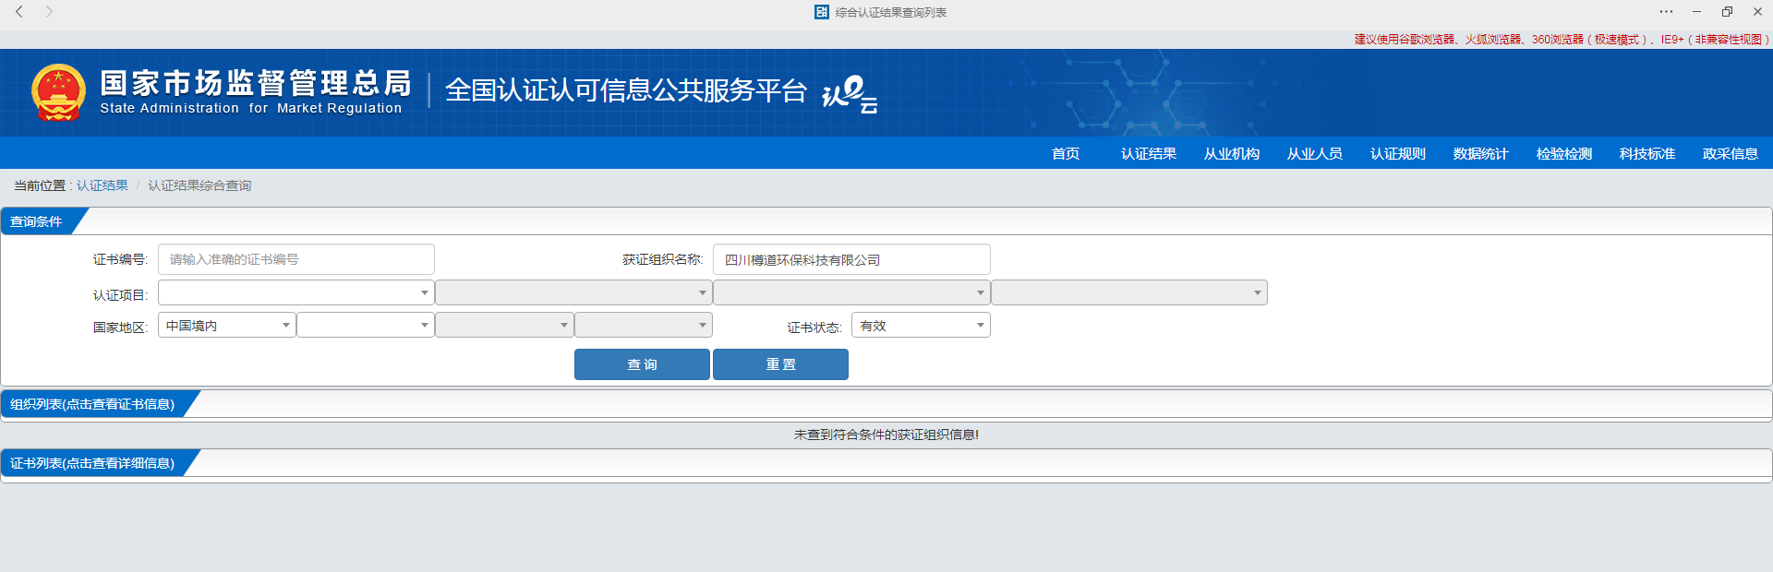Open the third 国家地区 dropdown
The width and height of the screenshot is (1773, 572).
[504, 325]
